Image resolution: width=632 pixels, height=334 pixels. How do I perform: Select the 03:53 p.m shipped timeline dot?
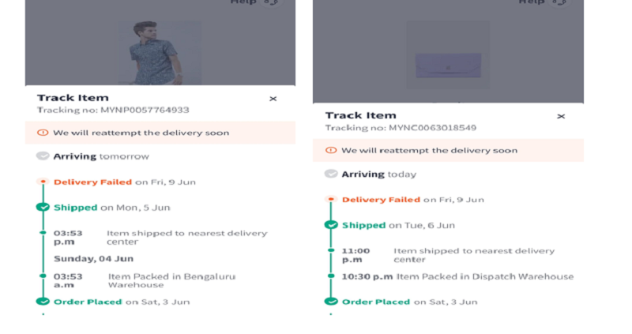click(x=43, y=232)
